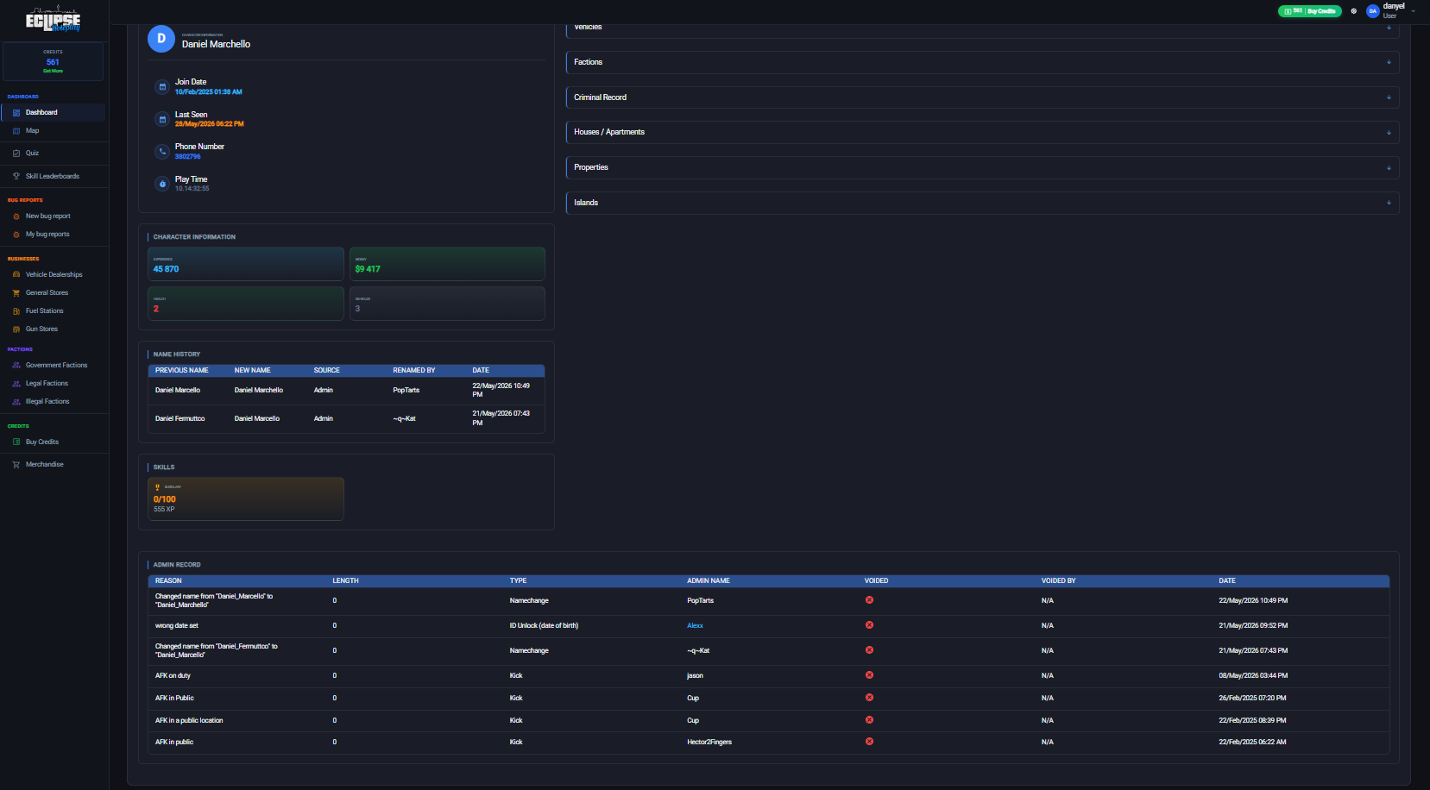Image resolution: width=1430 pixels, height=790 pixels.
Task: Click the 'AFK on duty' reason
Action: coord(173,676)
